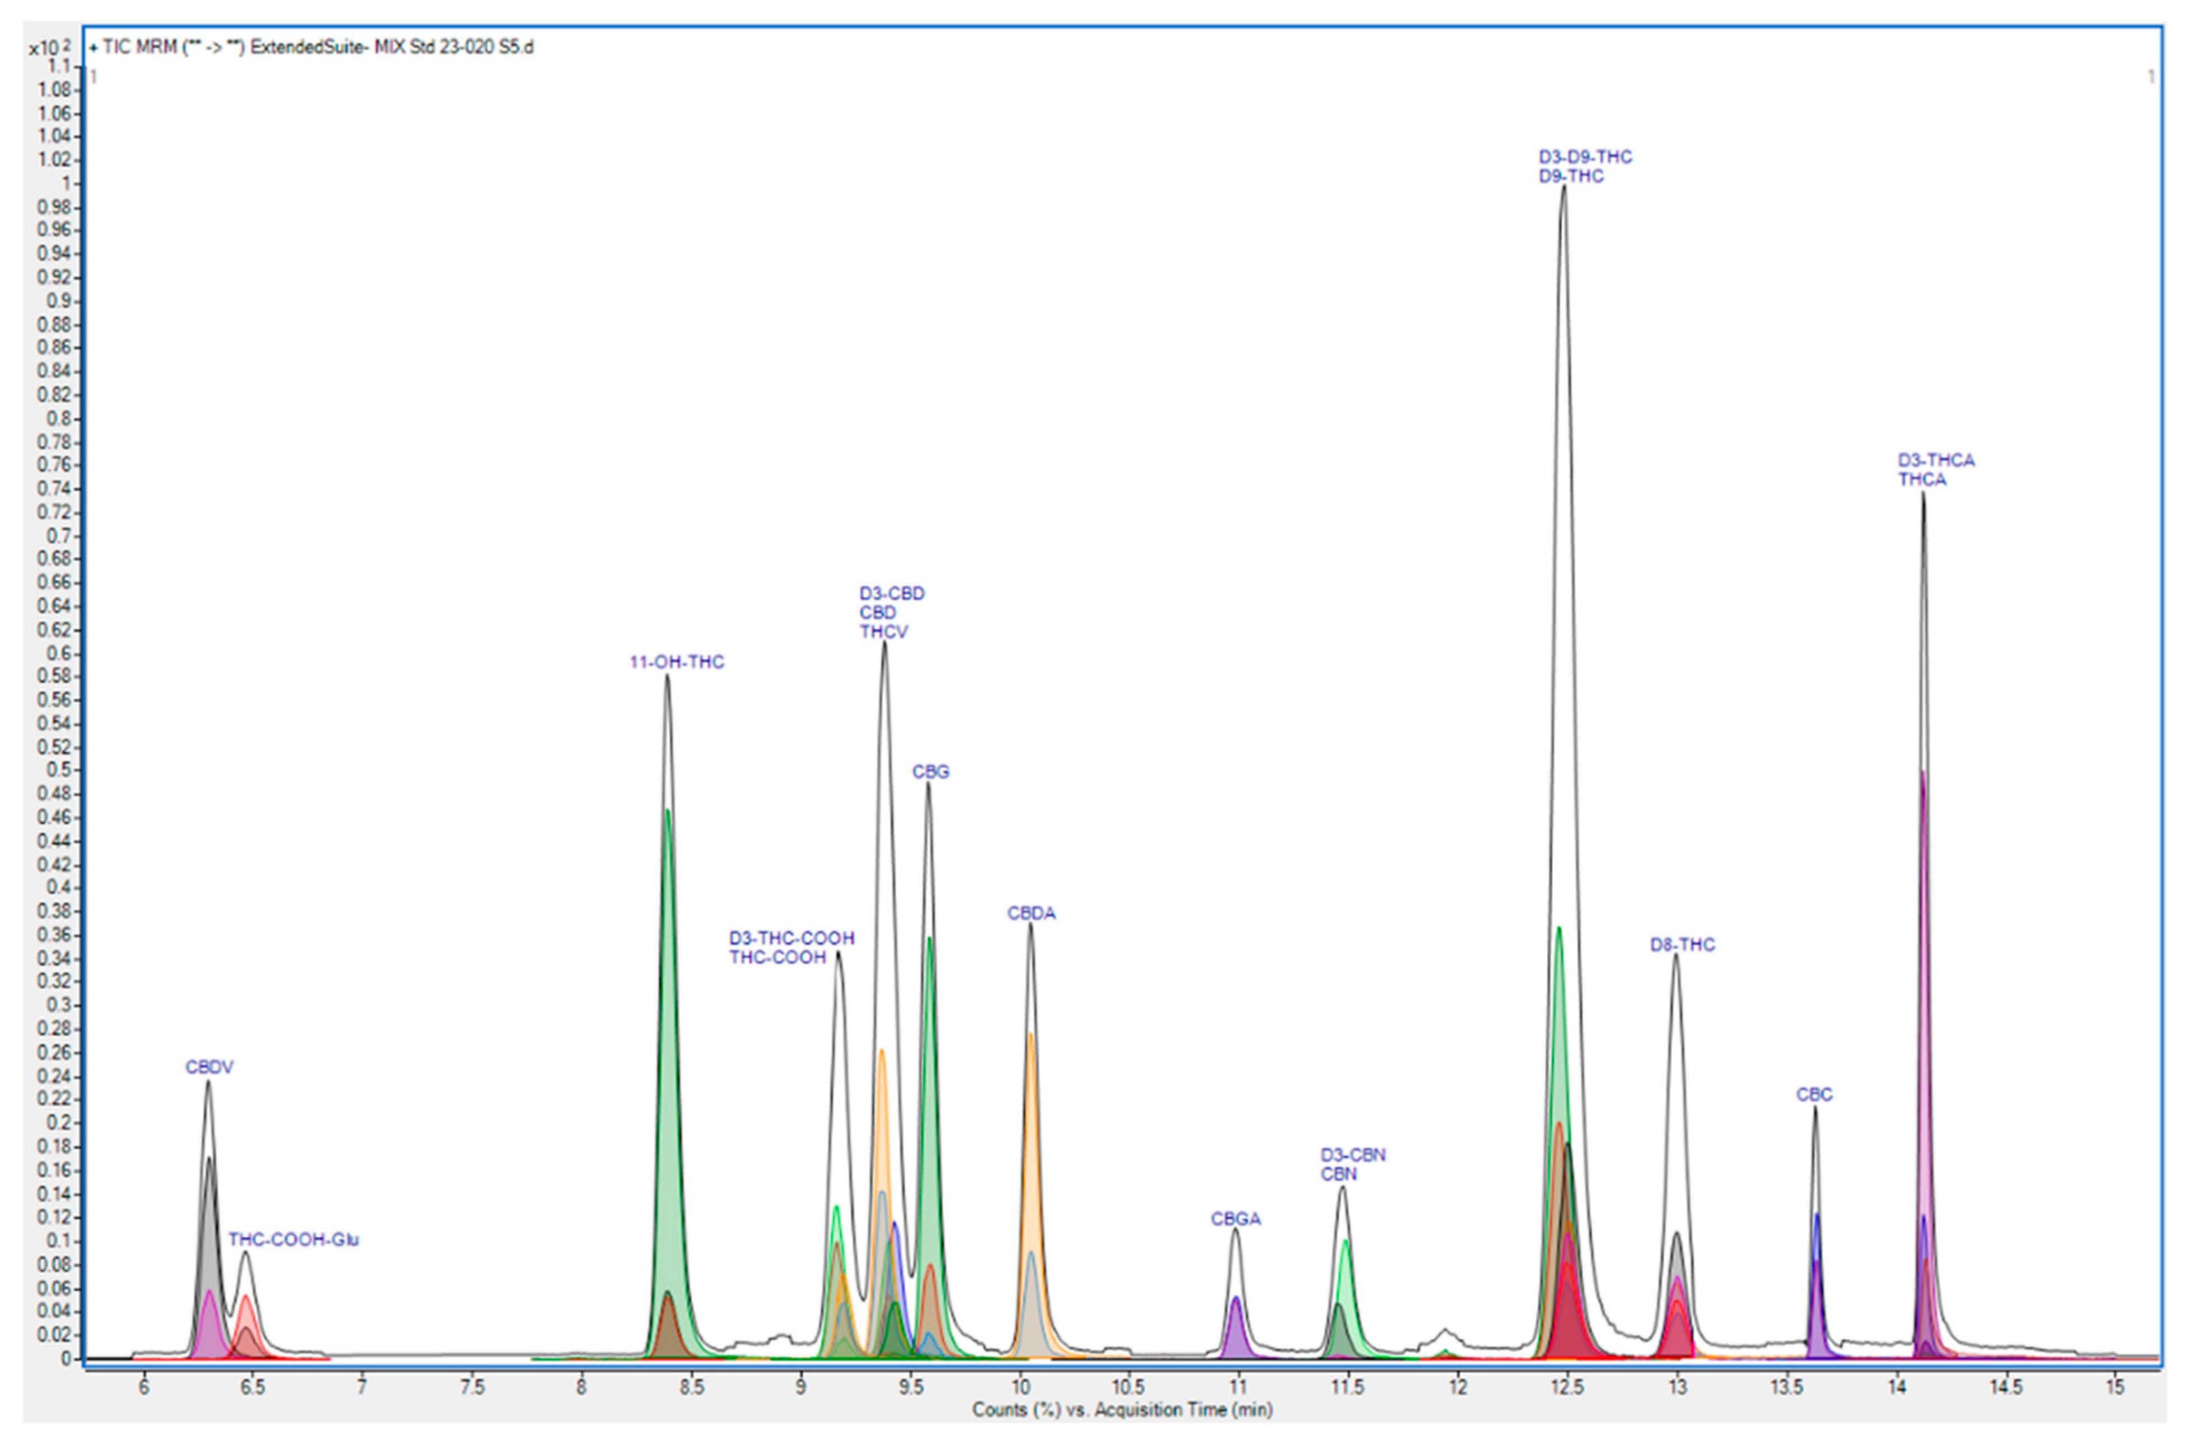
Task: Click the CBG peak label
Action: pyautogui.click(x=930, y=772)
